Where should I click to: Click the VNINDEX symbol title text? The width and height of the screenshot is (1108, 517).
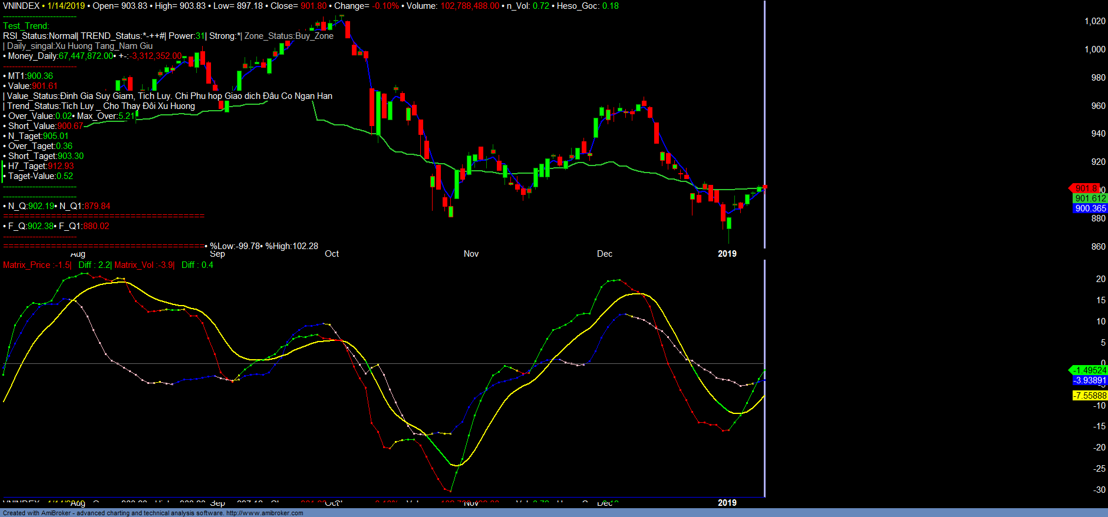[21, 6]
